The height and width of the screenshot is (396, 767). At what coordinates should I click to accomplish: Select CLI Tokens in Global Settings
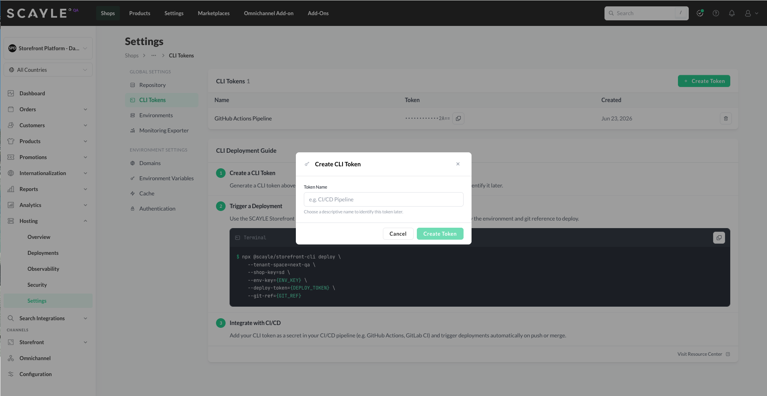(162, 100)
